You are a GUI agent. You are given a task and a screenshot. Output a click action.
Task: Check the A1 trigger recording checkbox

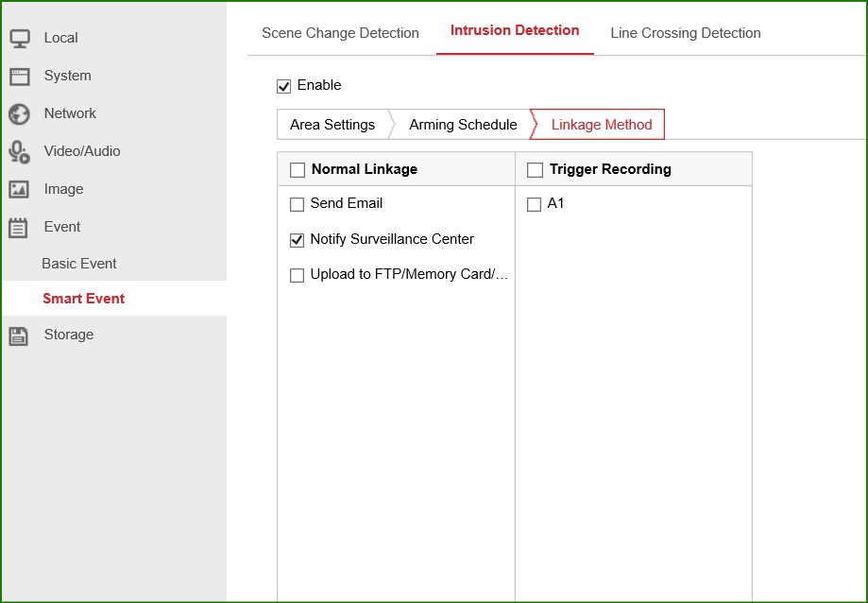point(535,204)
